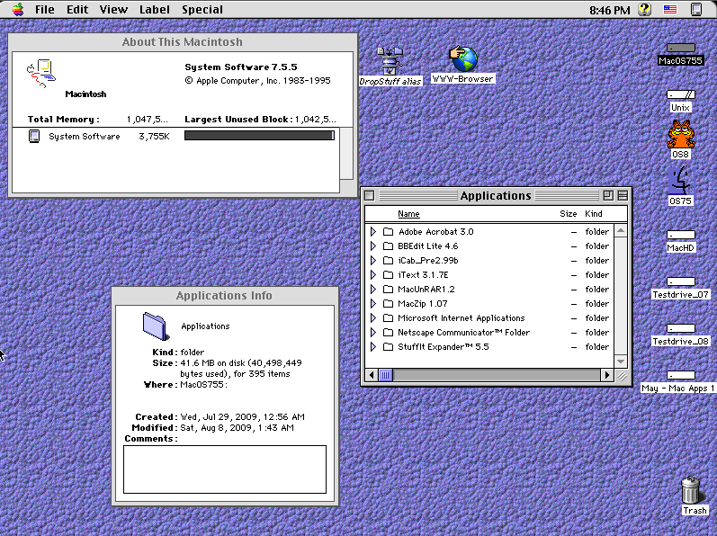Open the Label menu
The height and width of the screenshot is (536, 717).
click(x=155, y=10)
